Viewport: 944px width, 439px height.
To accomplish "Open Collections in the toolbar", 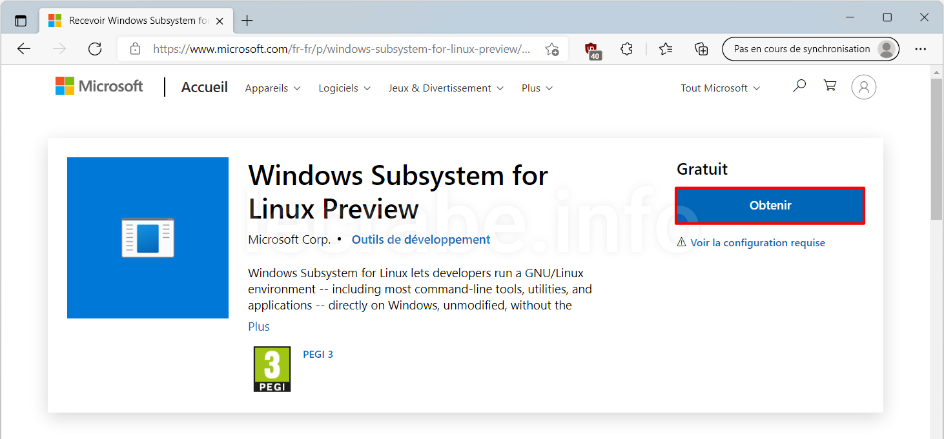I will [701, 49].
